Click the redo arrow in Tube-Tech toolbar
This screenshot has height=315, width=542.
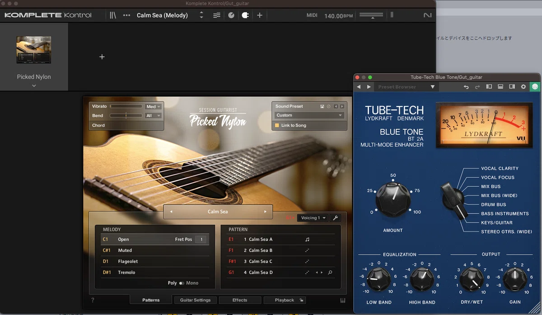pos(477,87)
